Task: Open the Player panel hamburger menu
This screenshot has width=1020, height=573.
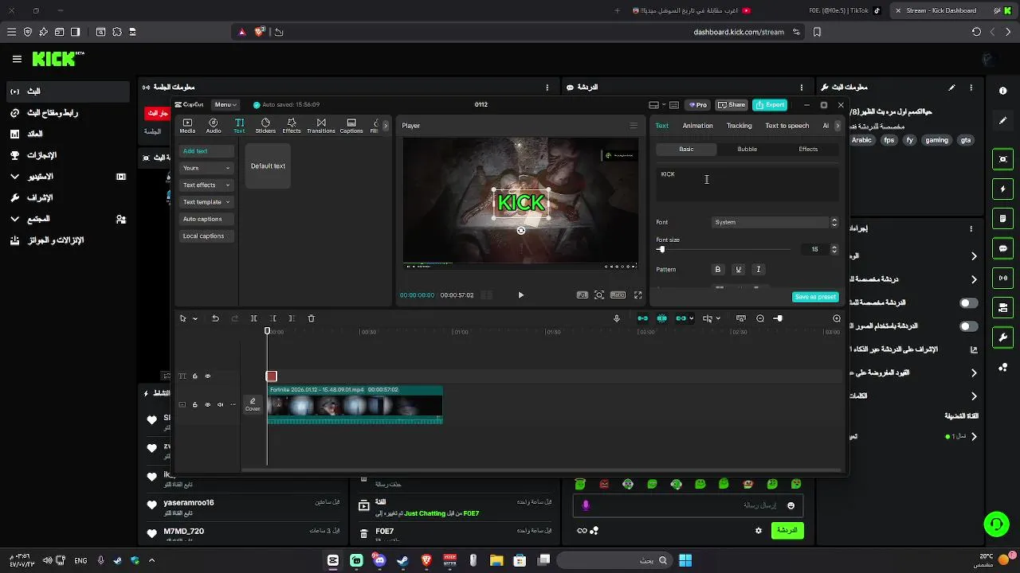Action: pos(634,126)
